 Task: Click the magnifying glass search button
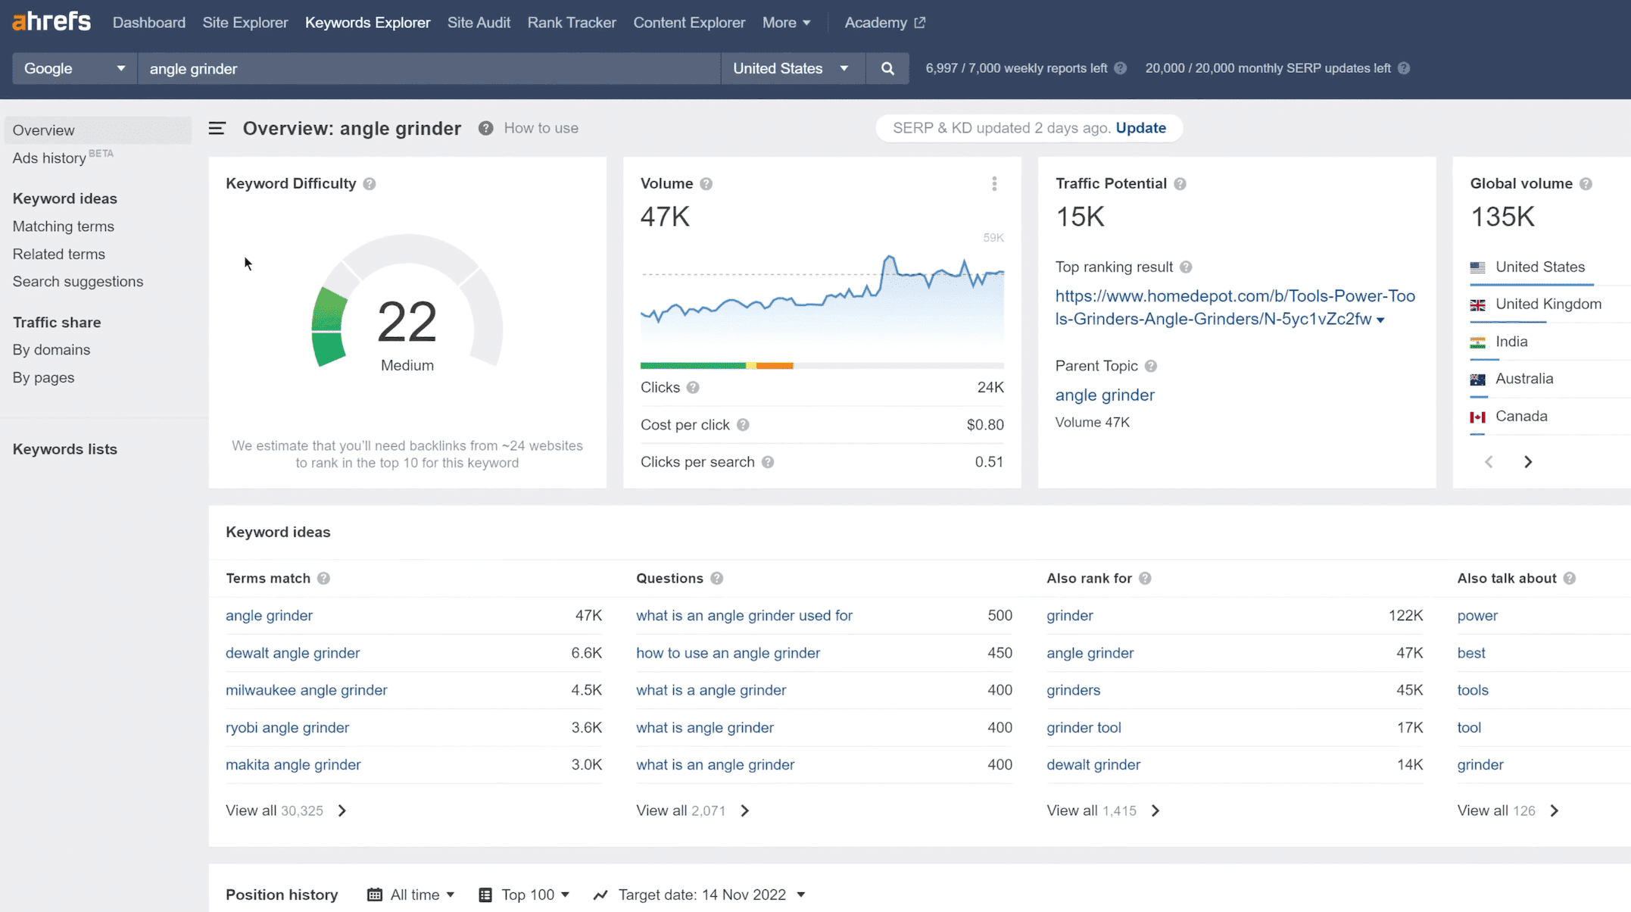(887, 69)
